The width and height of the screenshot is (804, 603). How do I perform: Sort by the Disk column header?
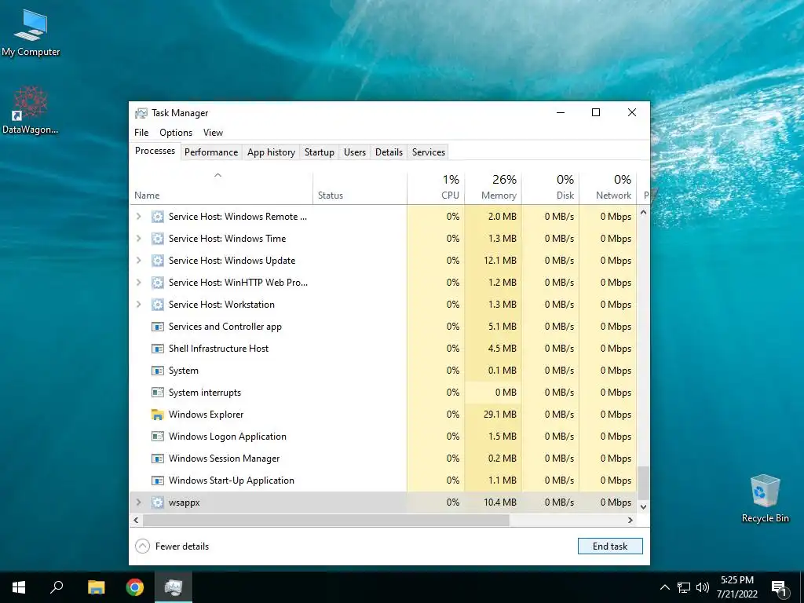pos(550,188)
